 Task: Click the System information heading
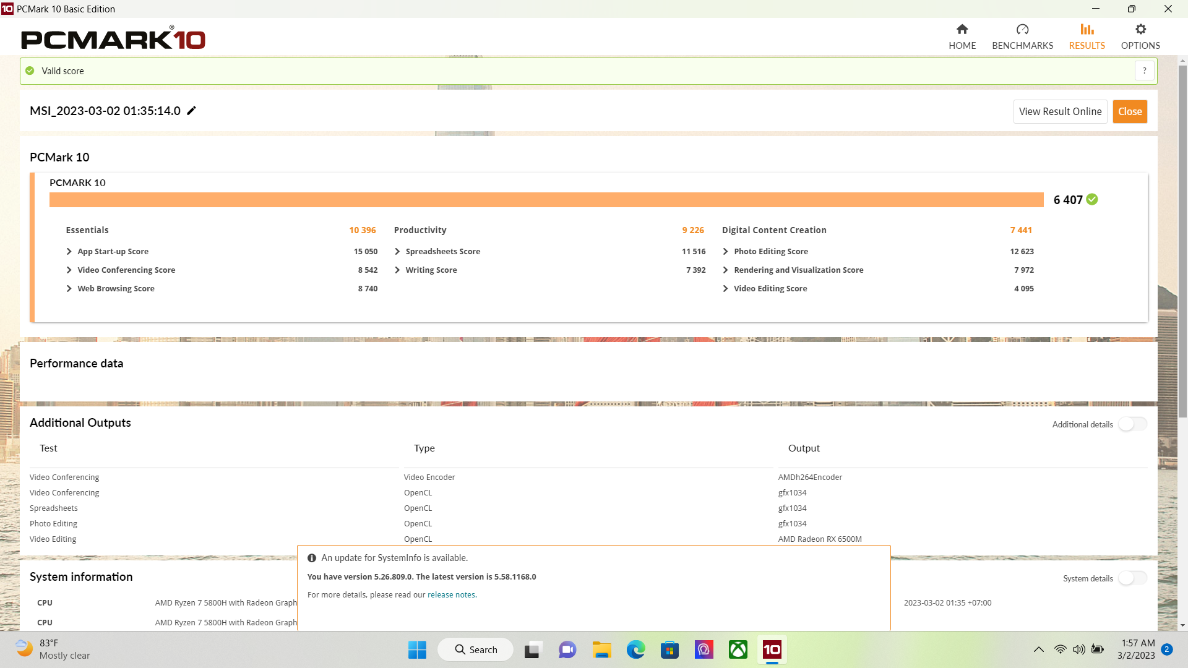pyautogui.click(x=81, y=577)
